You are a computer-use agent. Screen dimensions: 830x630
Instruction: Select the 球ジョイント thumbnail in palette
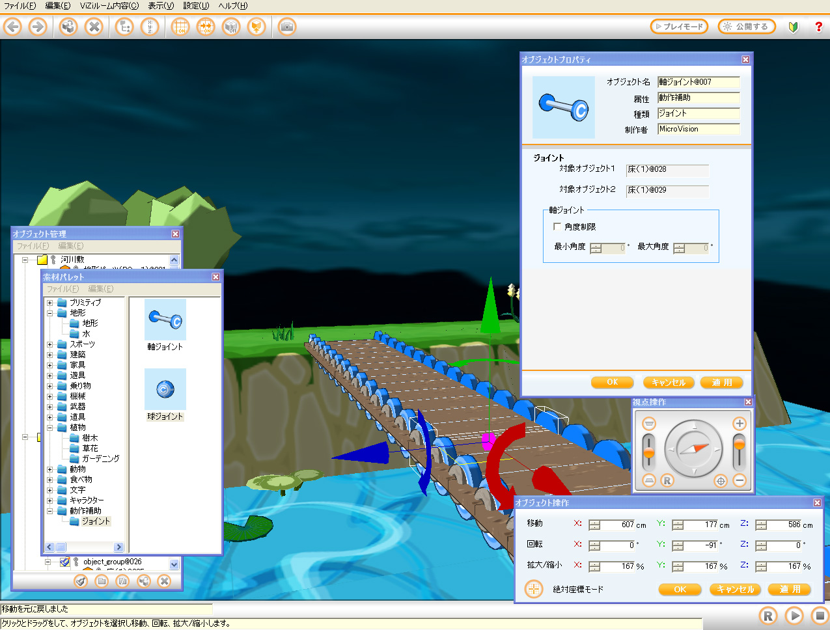pyautogui.click(x=165, y=389)
